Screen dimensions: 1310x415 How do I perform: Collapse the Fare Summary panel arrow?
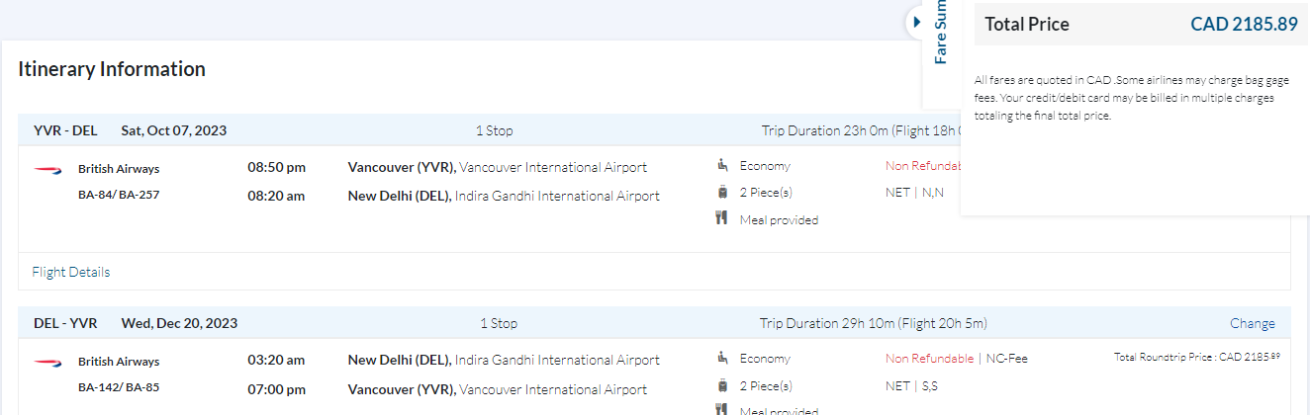click(917, 21)
